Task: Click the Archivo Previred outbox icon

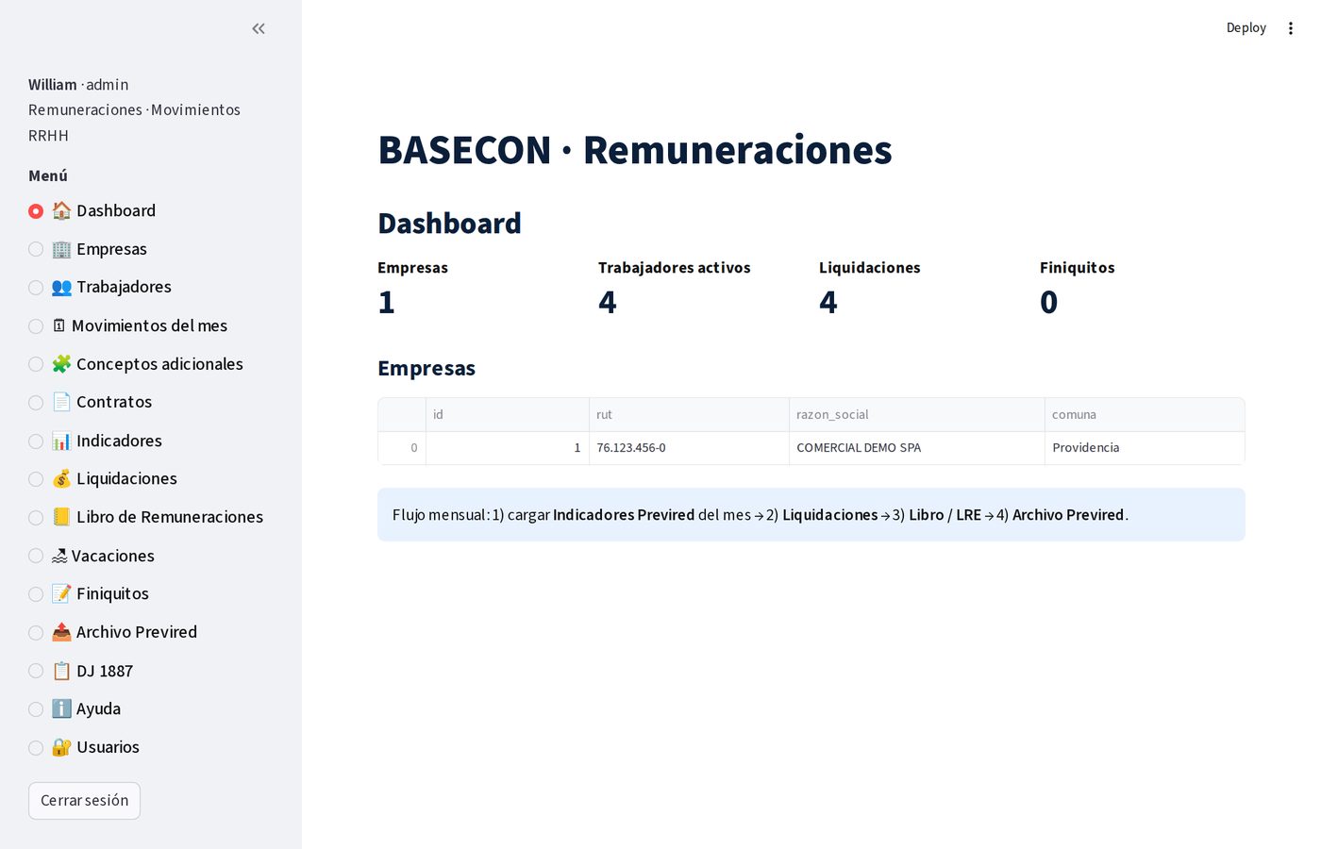Action: tap(61, 632)
